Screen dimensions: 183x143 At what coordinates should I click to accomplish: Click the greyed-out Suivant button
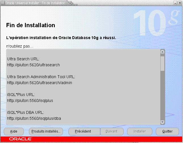tap(112, 131)
